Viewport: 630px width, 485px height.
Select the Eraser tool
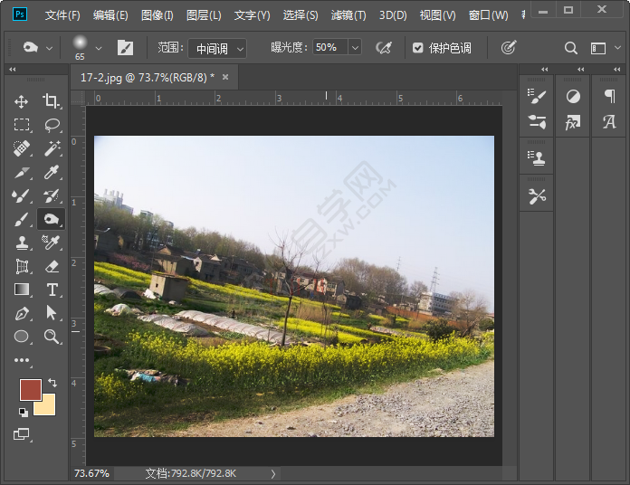(x=52, y=266)
